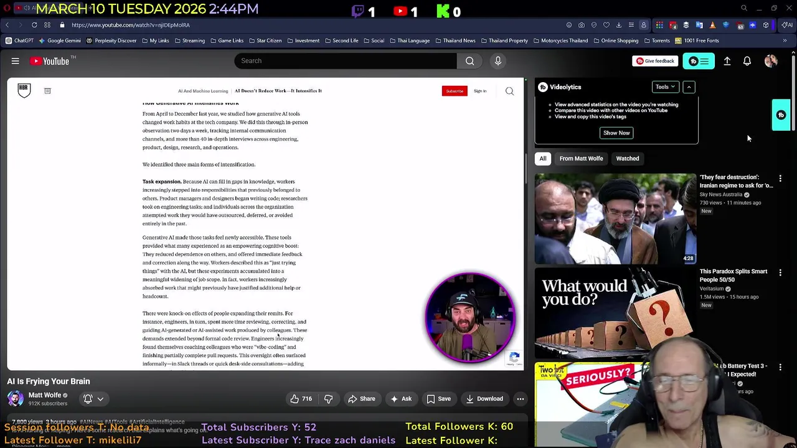Screen dimensions: 797x448
Task: Toggle the subscription notification bell for Matt Wolfe
Action: coord(88,399)
